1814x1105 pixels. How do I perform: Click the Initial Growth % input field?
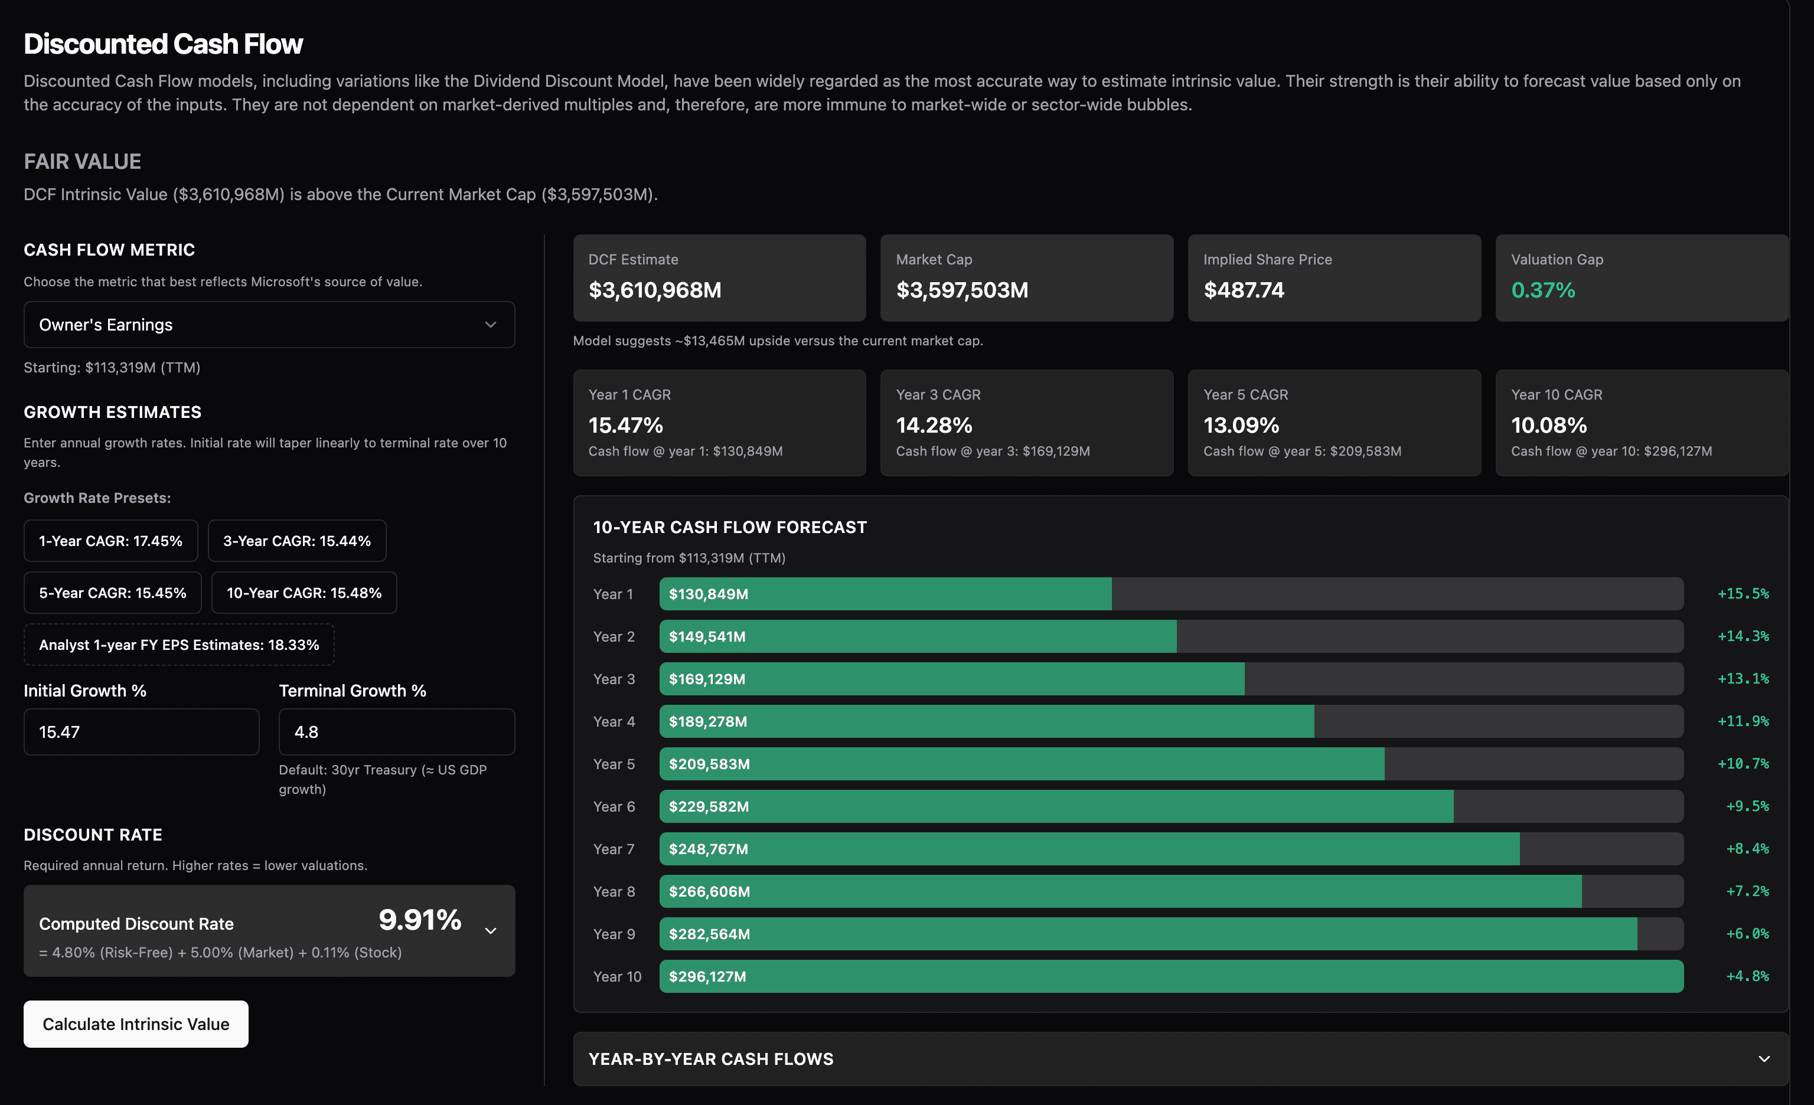coord(141,732)
